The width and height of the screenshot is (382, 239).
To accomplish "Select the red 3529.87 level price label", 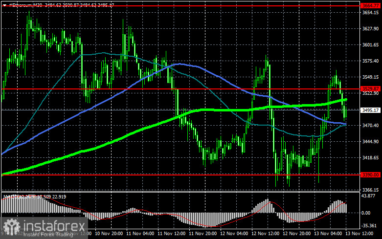I will click(x=370, y=89).
